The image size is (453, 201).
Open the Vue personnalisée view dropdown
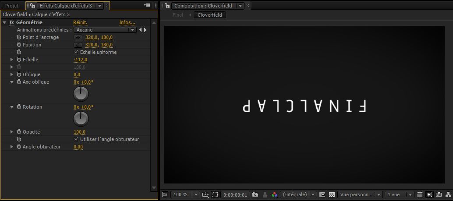click(x=360, y=194)
